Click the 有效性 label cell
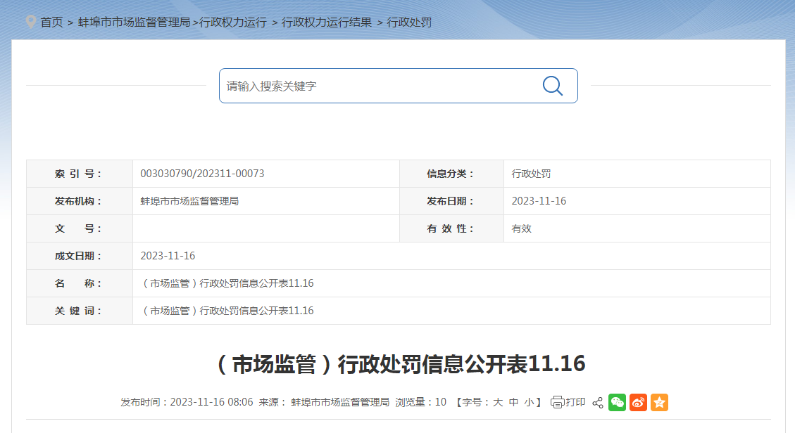The image size is (795, 433). pos(452,228)
